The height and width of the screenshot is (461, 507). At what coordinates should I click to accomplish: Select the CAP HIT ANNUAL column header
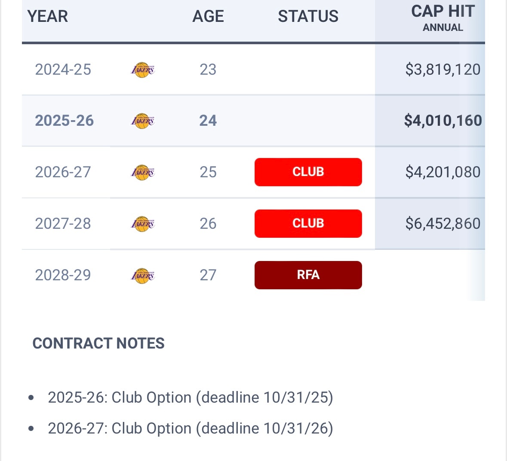(442, 18)
